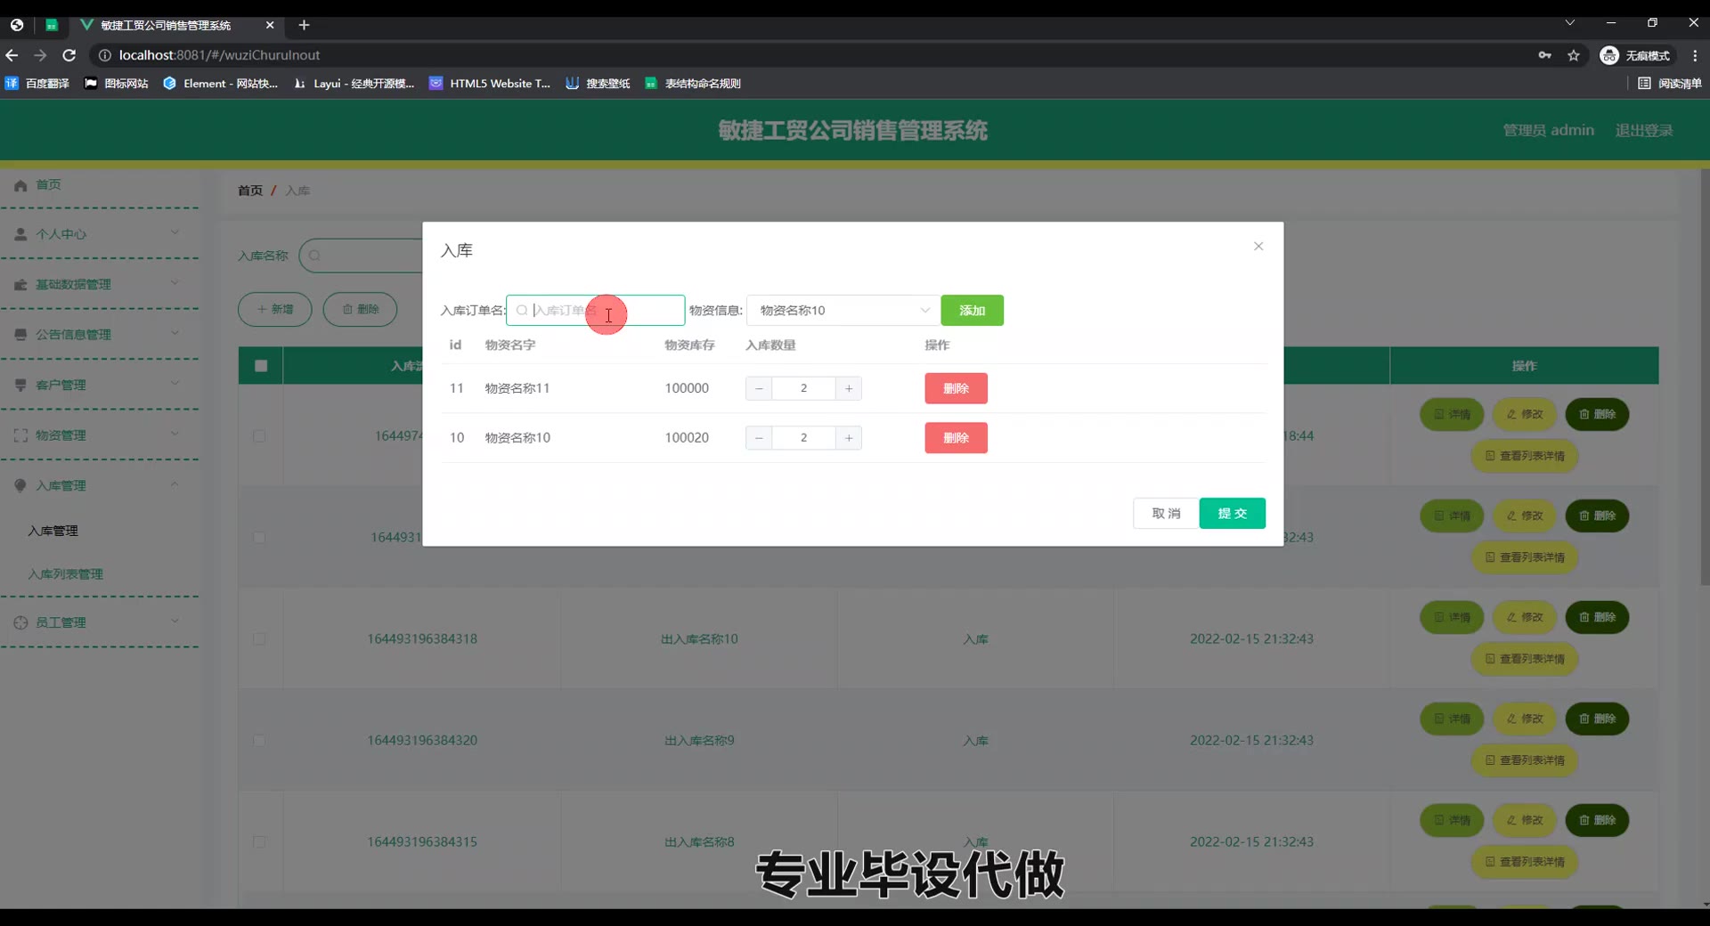Open the Element bookmark

221,83
